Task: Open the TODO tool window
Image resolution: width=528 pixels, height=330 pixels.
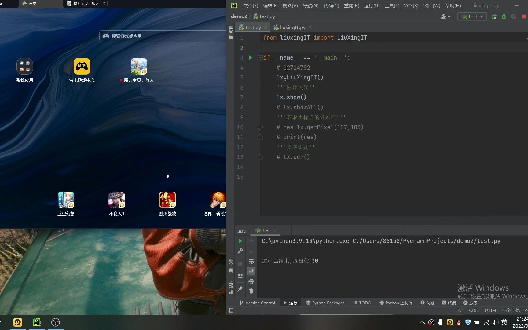Action: 362,303
